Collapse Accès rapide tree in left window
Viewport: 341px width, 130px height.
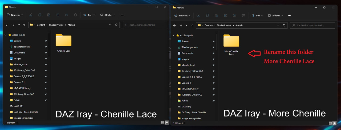pos(6,35)
